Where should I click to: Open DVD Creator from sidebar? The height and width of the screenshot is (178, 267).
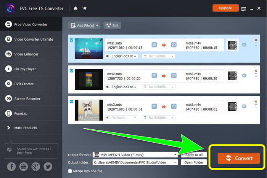(31, 84)
